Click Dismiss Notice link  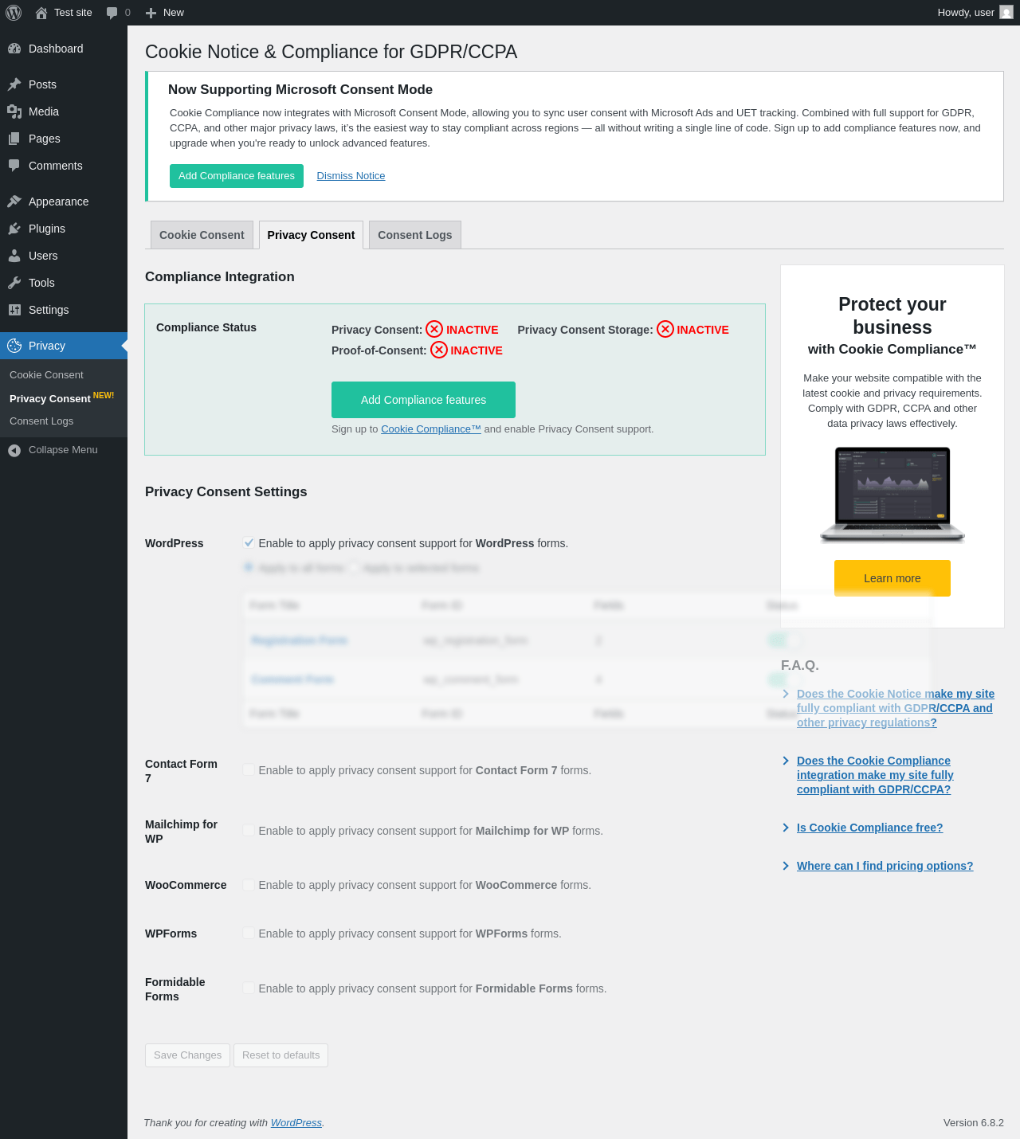[351, 176]
